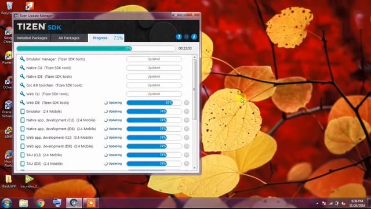The image size is (371, 209).
Task: Select the TAU (CLI) (2.4 Mobile) text
Action: tap(44, 155)
